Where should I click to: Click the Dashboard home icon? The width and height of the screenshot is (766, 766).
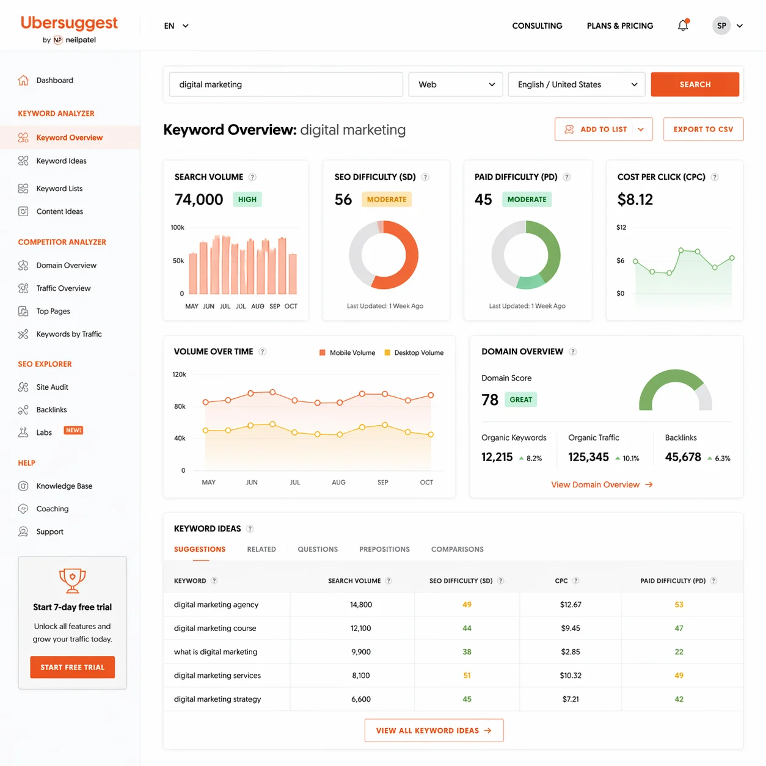click(x=23, y=80)
